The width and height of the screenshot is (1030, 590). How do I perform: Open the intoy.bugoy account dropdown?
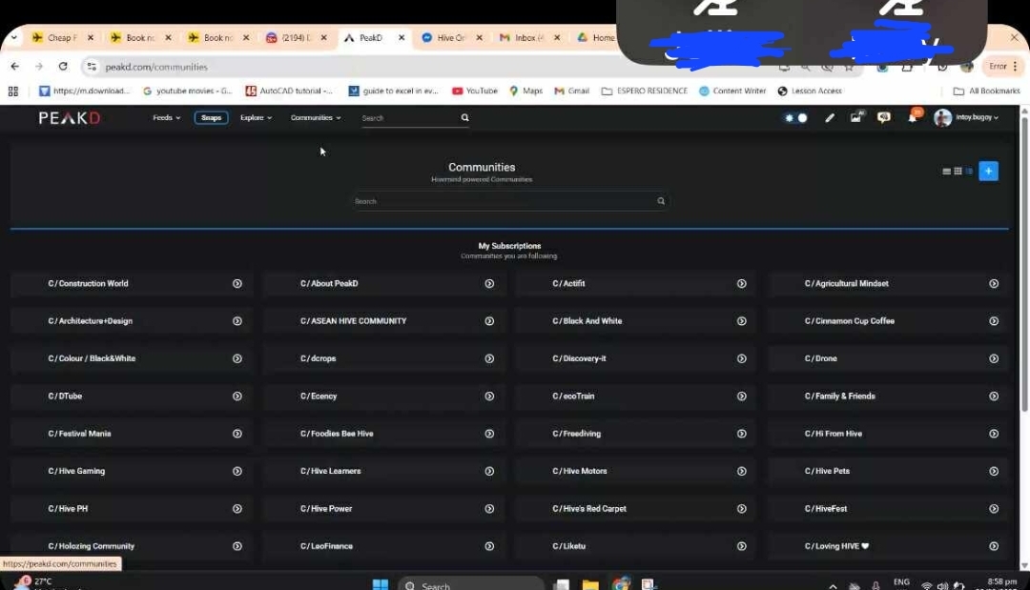(966, 117)
